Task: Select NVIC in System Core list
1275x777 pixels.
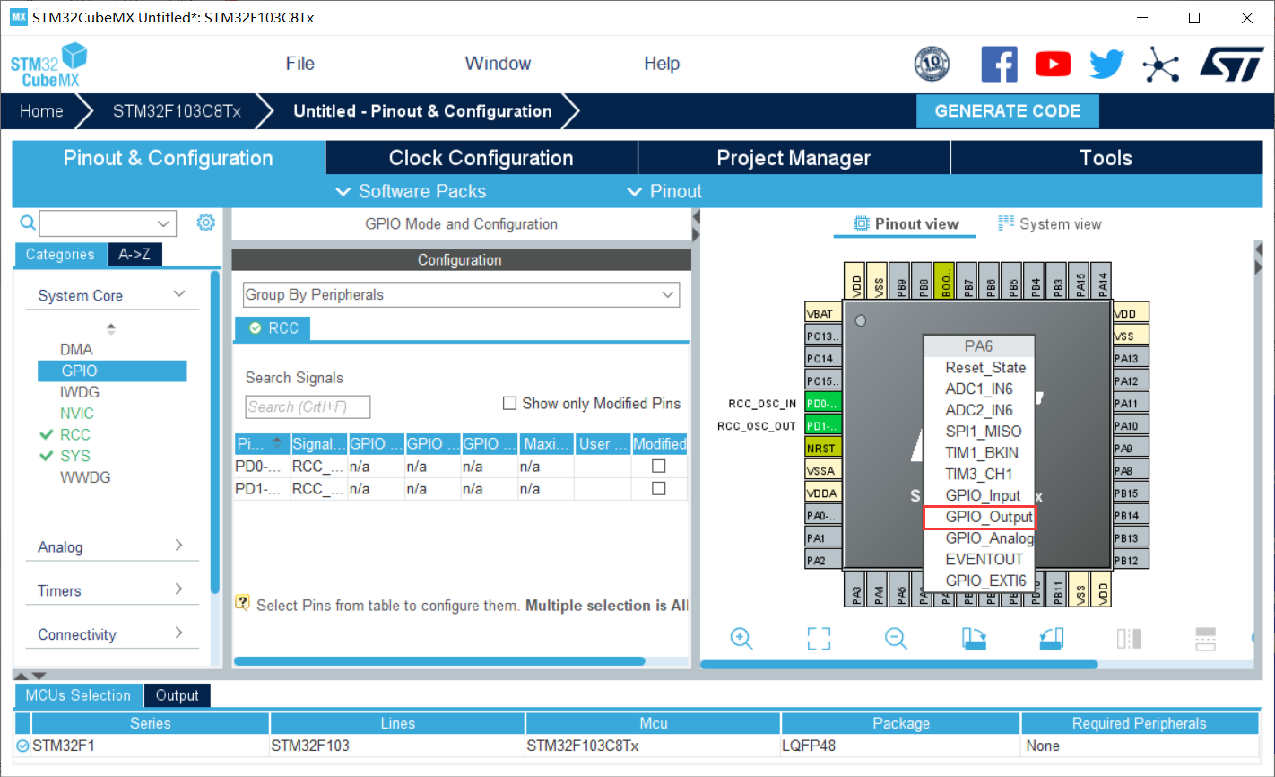Action: pyautogui.click(x=77, y=414)
